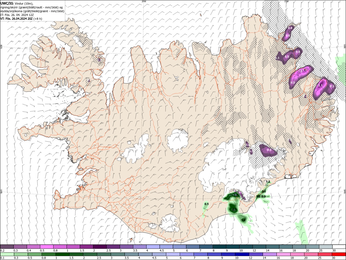Click the '0.1' label under the lower legend
This screenshot has width=346, height=260.
click(x=2, y=258)
